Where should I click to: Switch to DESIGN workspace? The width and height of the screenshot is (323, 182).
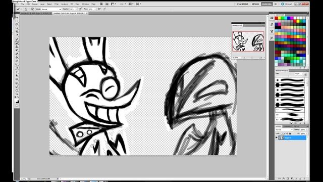[x=255, y=4]
